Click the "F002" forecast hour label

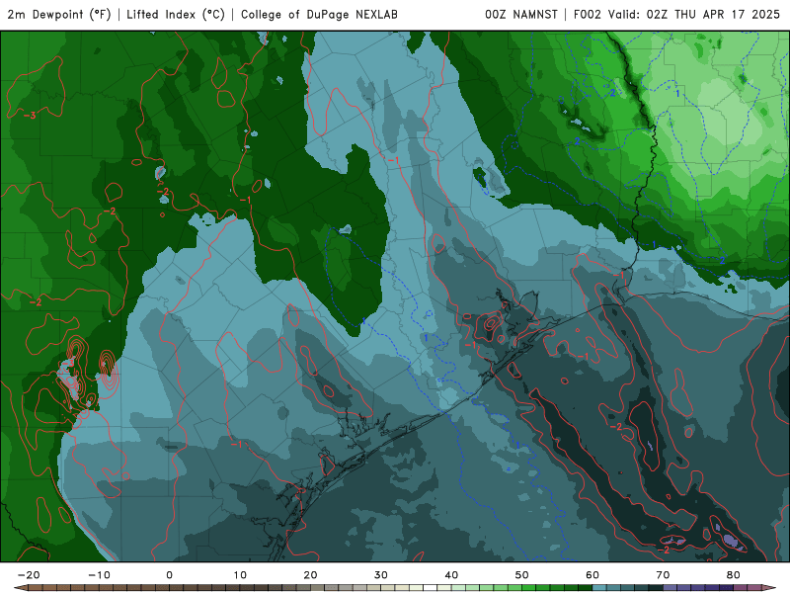(588, 14)
